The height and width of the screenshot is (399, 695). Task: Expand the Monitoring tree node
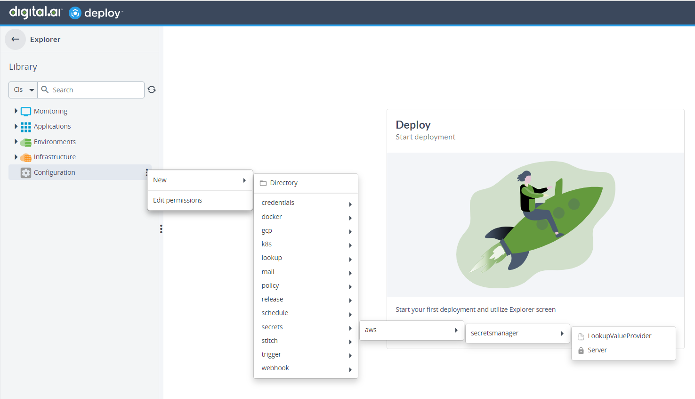click(16, 111)
